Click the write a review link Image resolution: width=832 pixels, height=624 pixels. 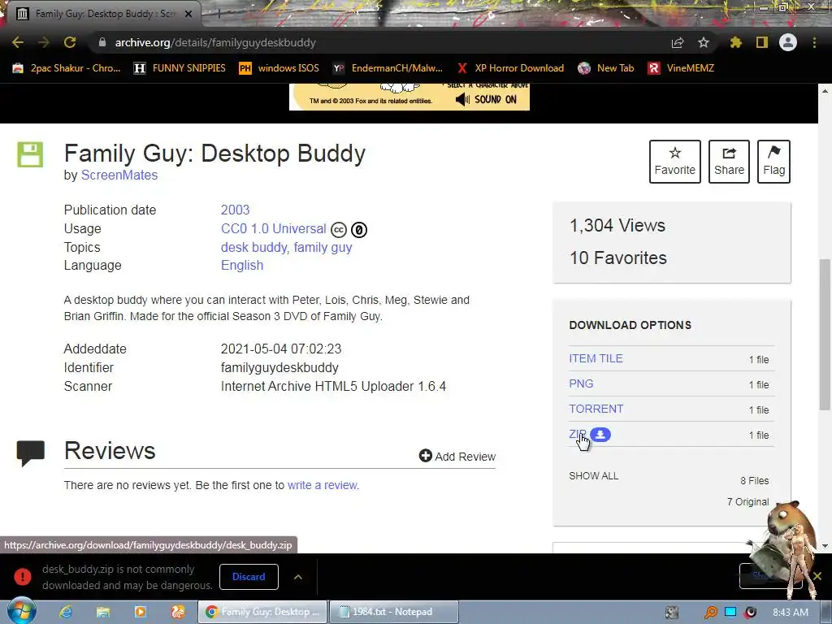coord(323,485)
